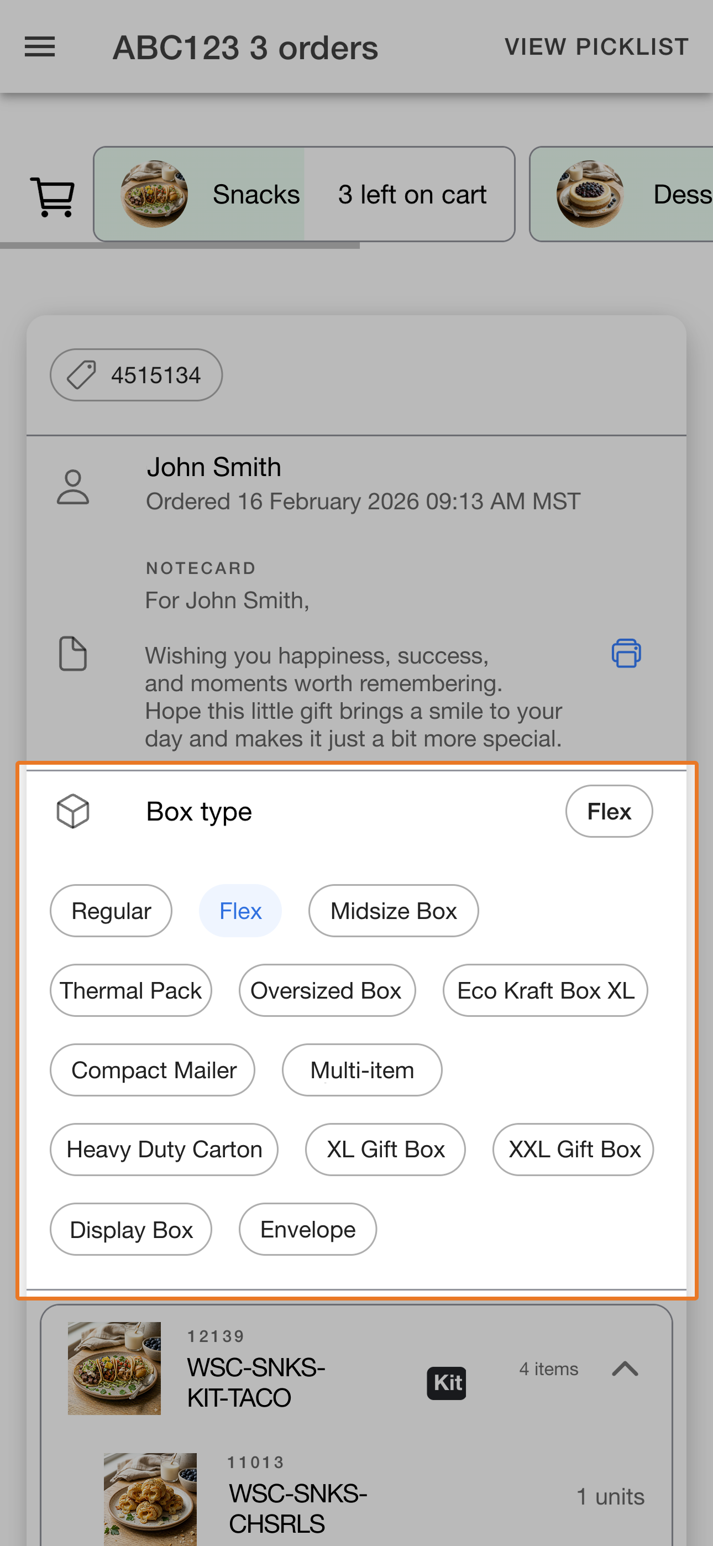Viewport: 713px width, 1546px height.
Task: Tap the SKU number 12139
Action: tap(216, 1336)
